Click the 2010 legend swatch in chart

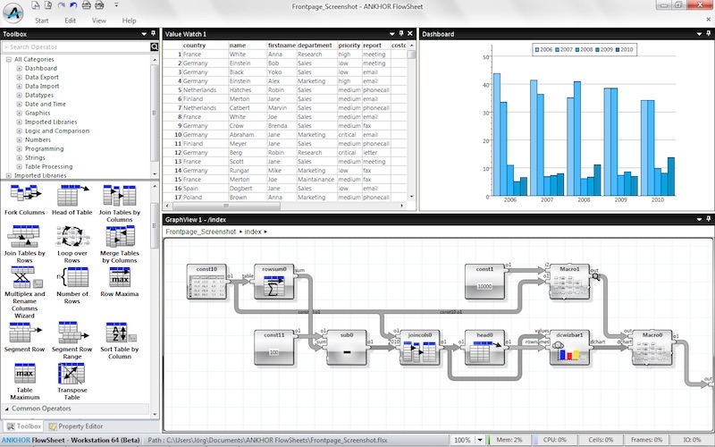point(618,50)
